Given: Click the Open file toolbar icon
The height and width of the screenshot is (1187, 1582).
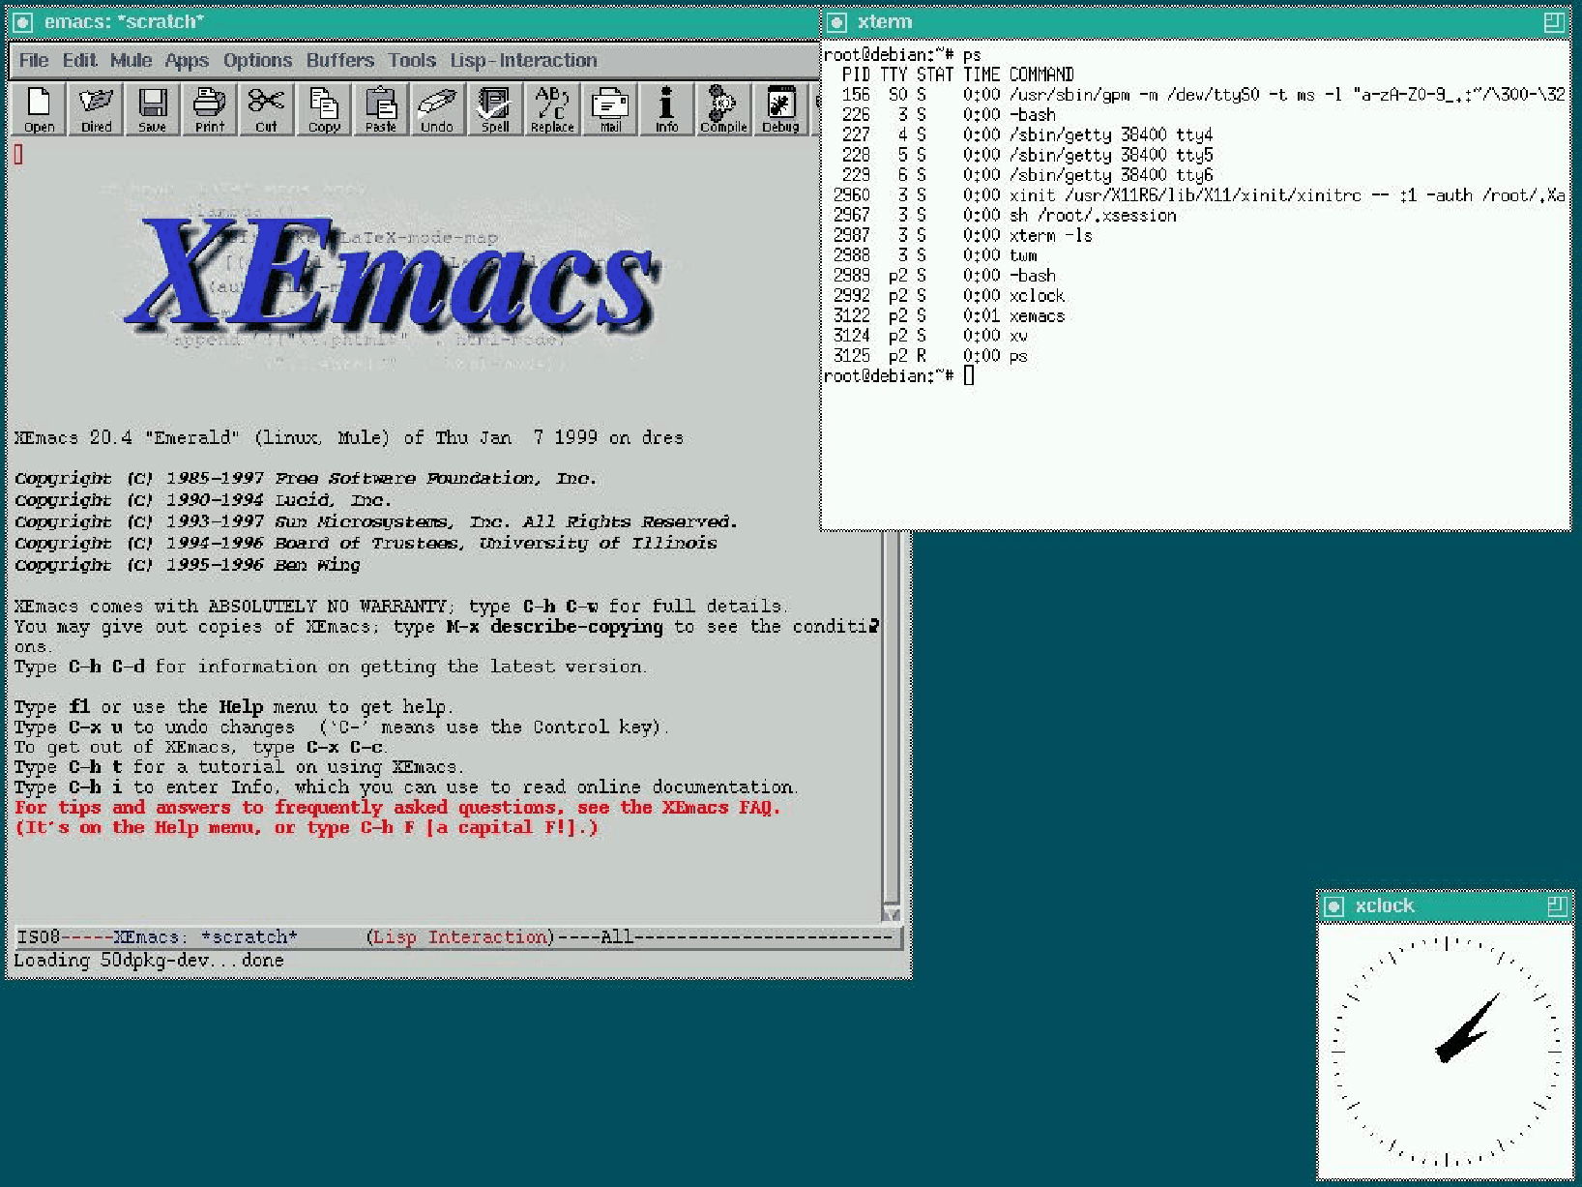Looking at the screenshot, I should click(39, 108).
